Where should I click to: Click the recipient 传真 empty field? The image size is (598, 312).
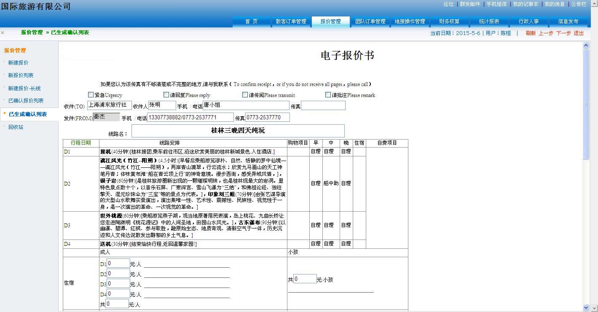click(323, 105)
